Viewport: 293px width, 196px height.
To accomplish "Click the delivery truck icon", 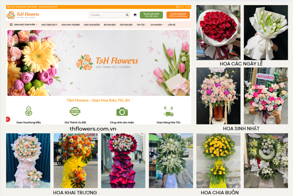I will pyautogui.click(x=168, y=111).
